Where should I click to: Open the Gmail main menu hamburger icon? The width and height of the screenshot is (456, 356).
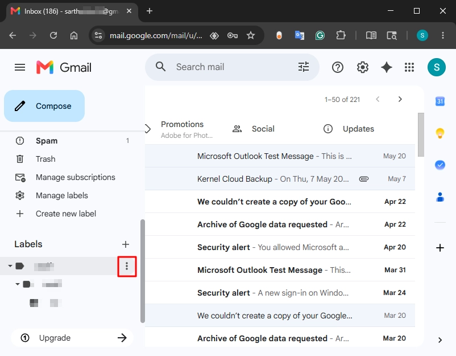click(x=20, y=67)
